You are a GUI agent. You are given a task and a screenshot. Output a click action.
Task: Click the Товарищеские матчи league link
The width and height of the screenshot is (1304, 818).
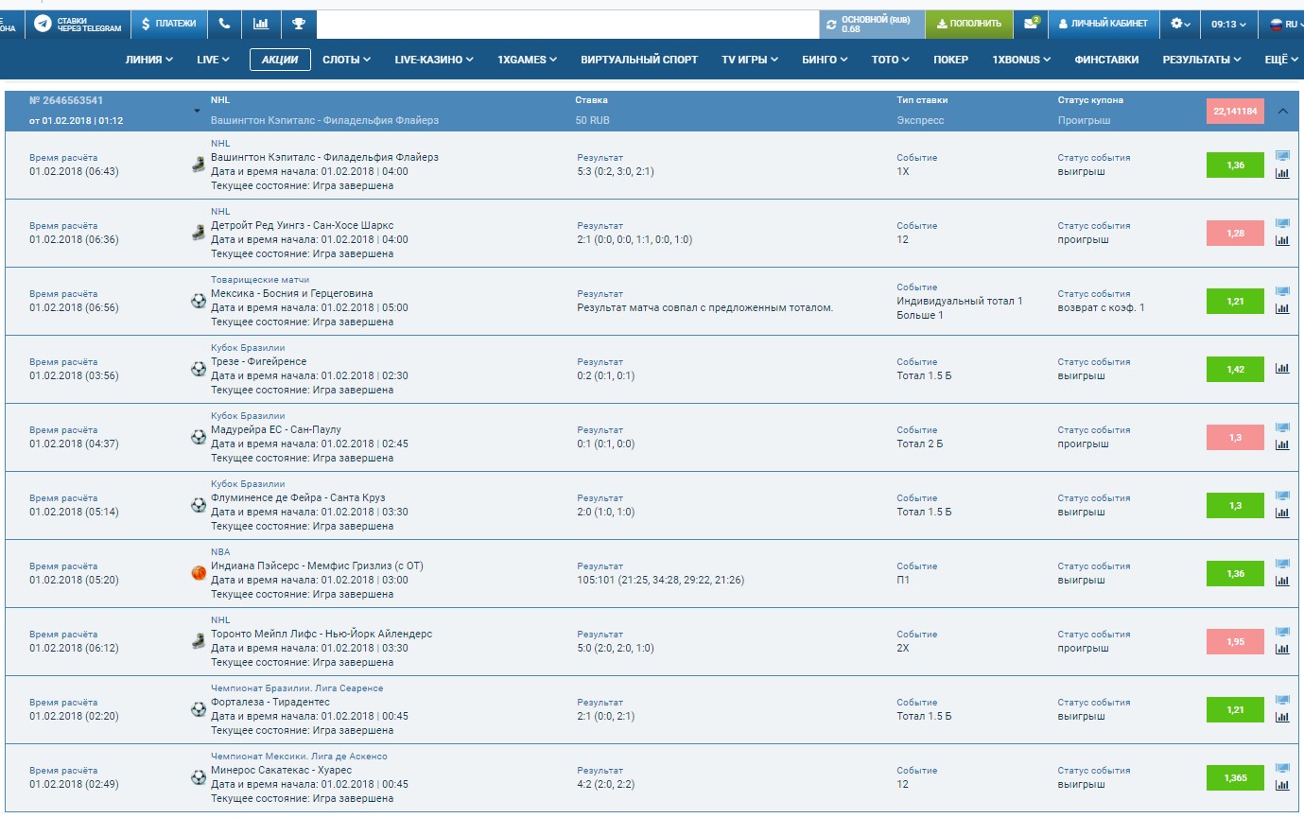[x=260, y=280]
